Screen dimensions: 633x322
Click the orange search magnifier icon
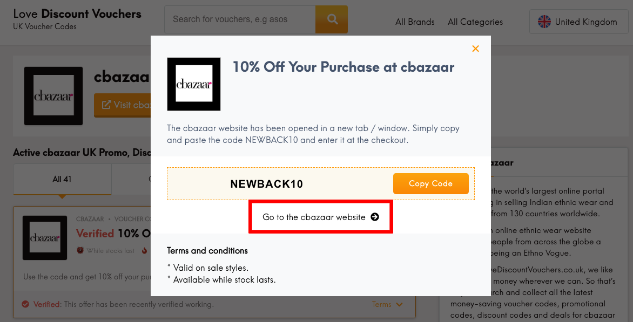tap(332, 19)
